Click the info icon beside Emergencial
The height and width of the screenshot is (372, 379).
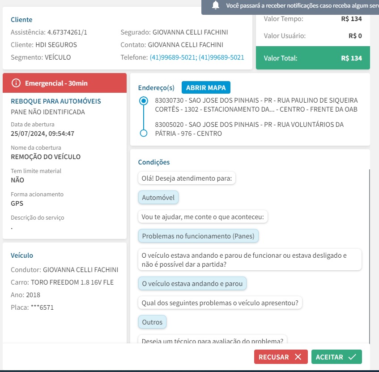pyautogui.click(x=16, y=83)
